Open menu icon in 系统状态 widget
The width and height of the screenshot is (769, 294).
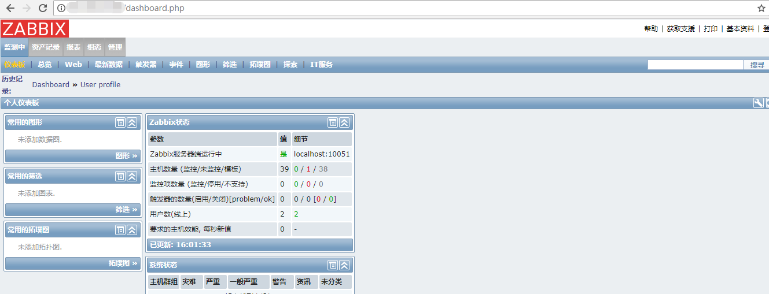pyautogui.click(x=333, y=265)
